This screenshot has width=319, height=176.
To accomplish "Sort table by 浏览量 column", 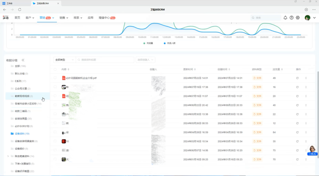I will click(x=278, y=69).
